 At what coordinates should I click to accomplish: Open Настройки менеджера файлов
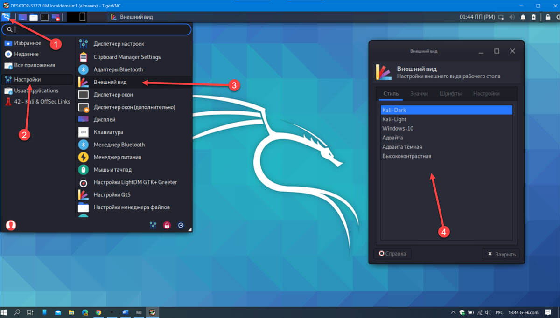(133, 207)
